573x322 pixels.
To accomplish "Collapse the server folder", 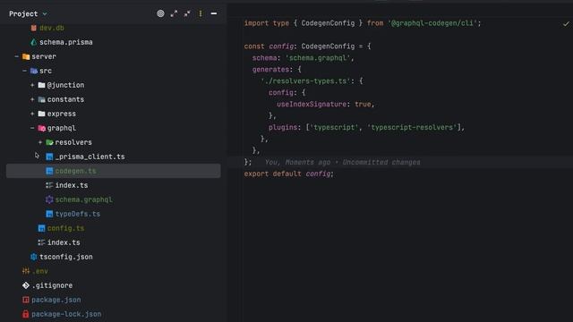I will point(16,56).
